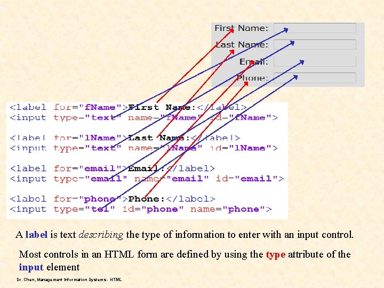This screenshot has height=288, width=384.
Task: Click the Last Name input field
Action: coord(315,45)
